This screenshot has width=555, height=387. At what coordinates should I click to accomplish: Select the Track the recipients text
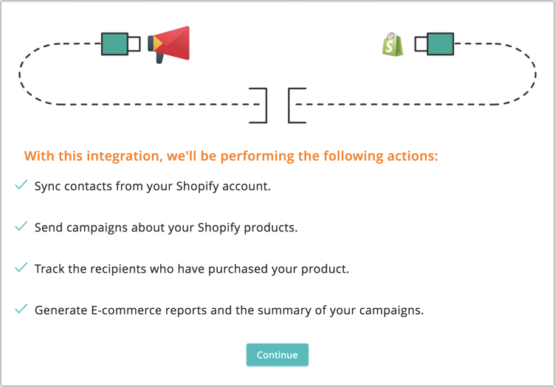point(192,269)
